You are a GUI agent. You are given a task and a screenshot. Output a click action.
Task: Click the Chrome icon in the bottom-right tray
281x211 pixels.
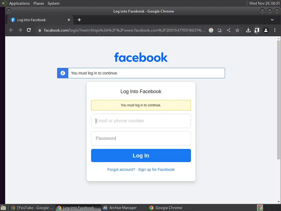(x=260, y=208)
